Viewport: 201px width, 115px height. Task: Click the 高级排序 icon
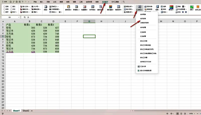pyautogui.click(x=118, y=6)
